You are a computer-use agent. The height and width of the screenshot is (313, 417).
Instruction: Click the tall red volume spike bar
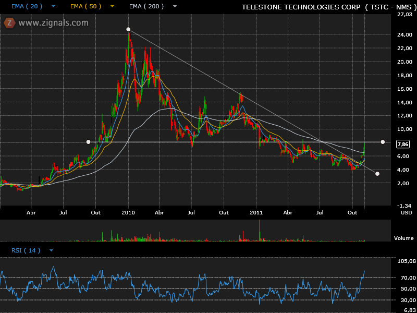click(x=259, y=231)
